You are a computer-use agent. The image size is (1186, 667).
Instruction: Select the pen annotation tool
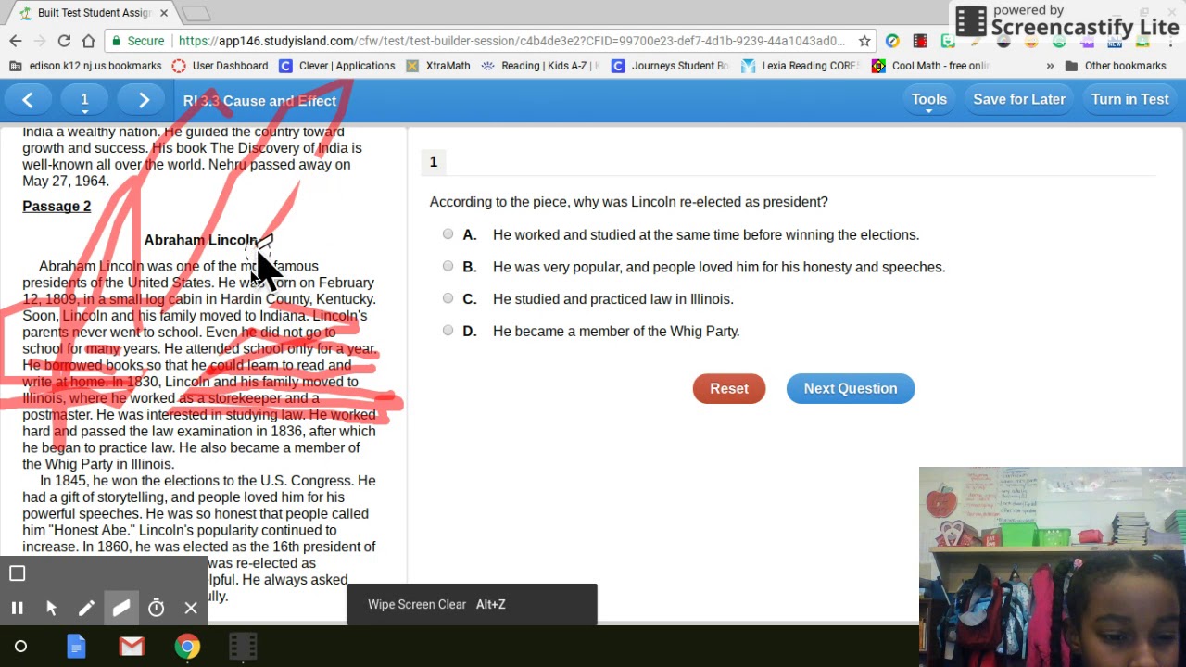pyautogui.click(x=86, y=608)
